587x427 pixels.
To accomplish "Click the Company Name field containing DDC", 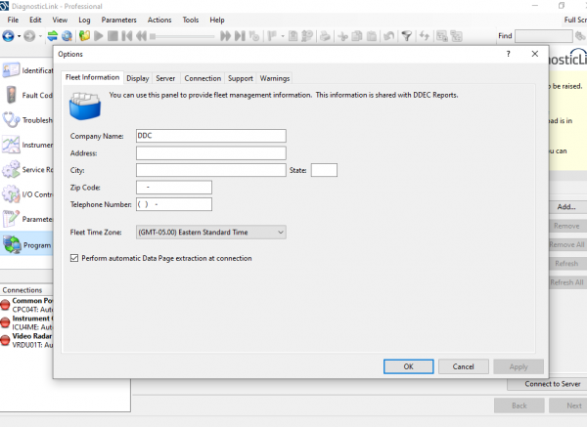I will click(x=211, y=136).
